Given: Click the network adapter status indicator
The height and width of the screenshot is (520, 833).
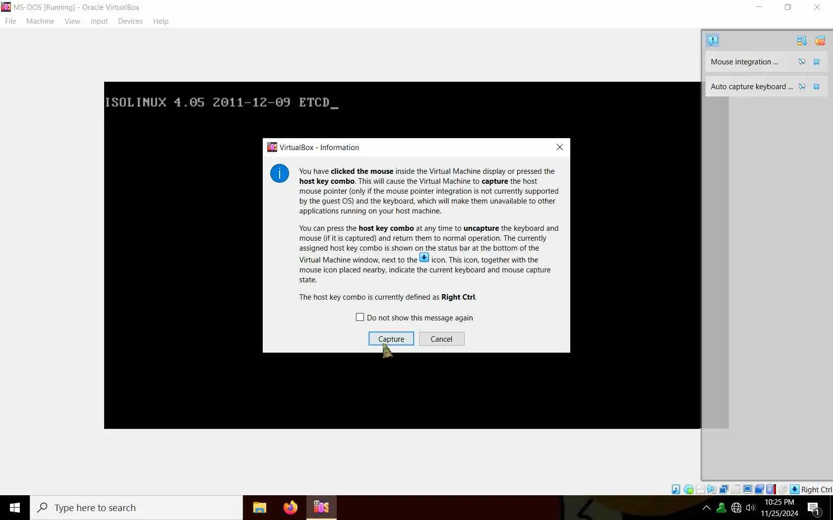Looking at the screenshot, I should point(724,489).
